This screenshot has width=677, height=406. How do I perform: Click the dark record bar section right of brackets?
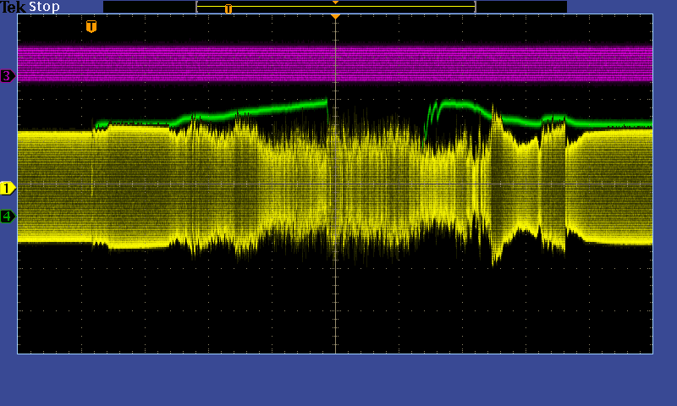521,7
